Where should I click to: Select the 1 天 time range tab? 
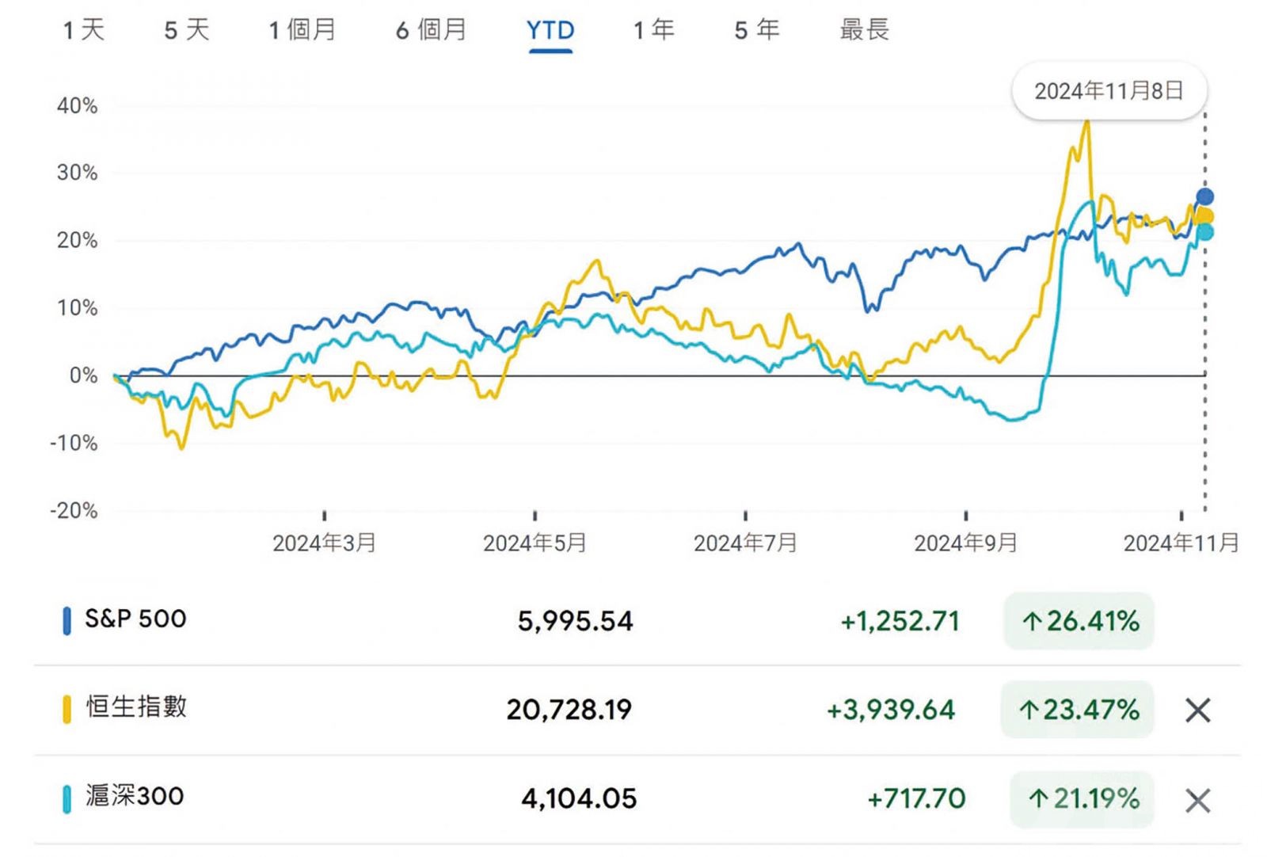(84, 30)
